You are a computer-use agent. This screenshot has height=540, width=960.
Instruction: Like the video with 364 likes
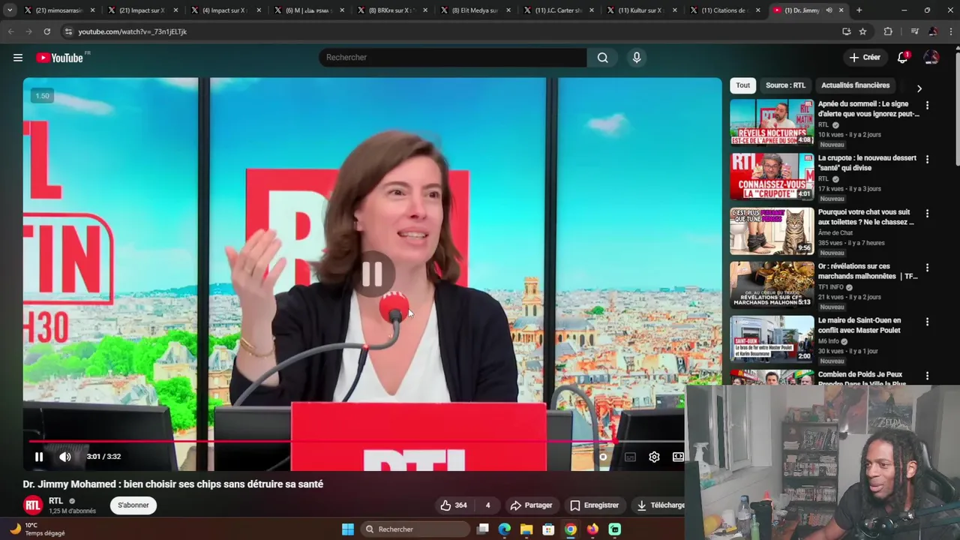[454, 505]
